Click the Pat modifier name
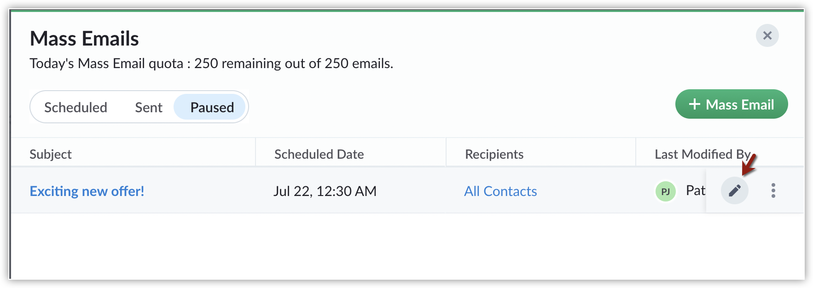The image size is (813, 288). point(695,190)
